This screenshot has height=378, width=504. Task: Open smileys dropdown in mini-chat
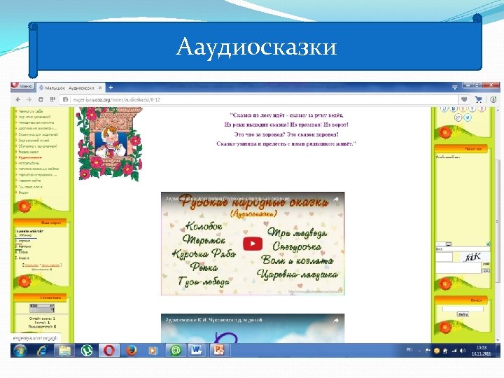pyautogui.click(x=443, y=244)
